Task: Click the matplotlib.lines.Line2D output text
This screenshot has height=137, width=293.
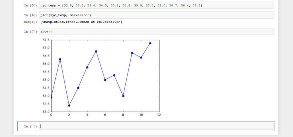Action: [81, 22]
